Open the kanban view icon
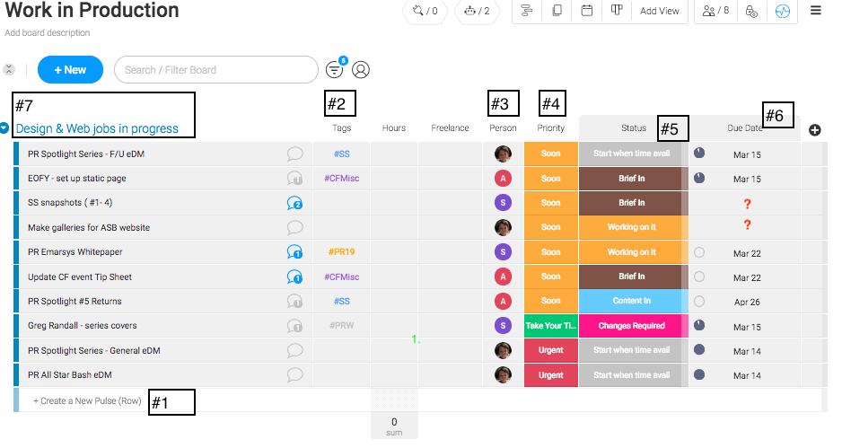 coord(617,11)
